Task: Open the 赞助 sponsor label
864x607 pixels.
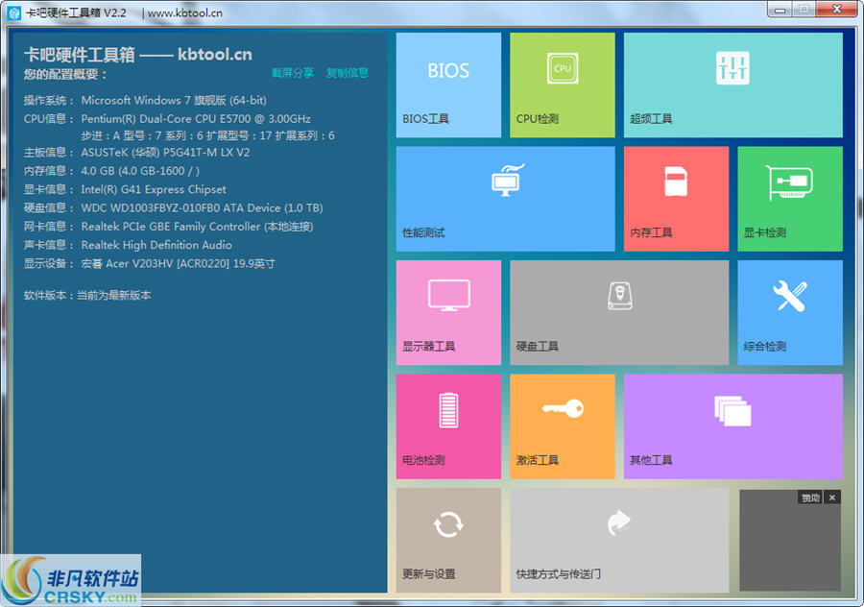Action: point(811,498)
